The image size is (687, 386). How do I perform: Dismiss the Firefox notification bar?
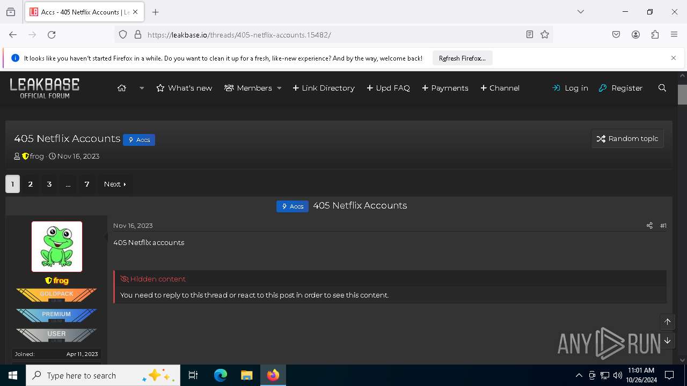click(x=674, y=58)
